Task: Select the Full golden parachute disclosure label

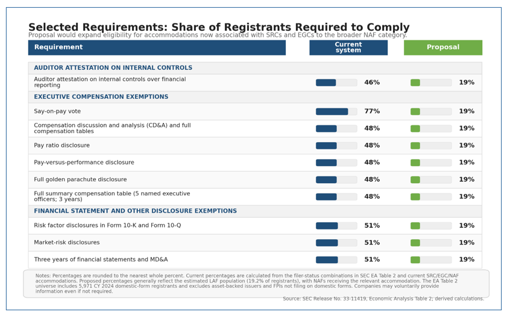Action: pos(80,179)
